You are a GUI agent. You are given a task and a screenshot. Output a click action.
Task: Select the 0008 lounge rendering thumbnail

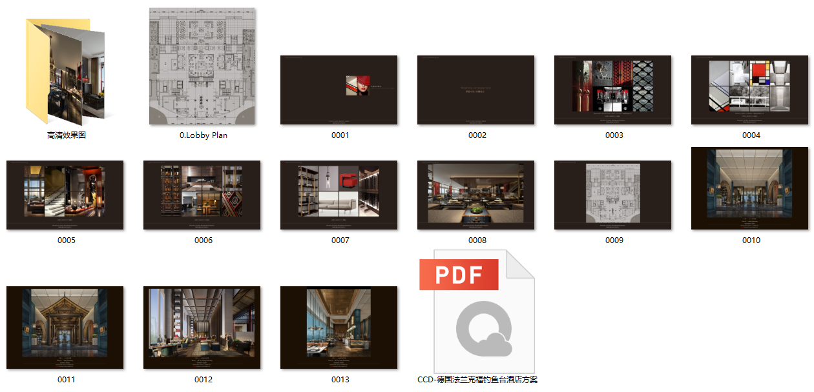pyautogui.click(x=477, y=195)
